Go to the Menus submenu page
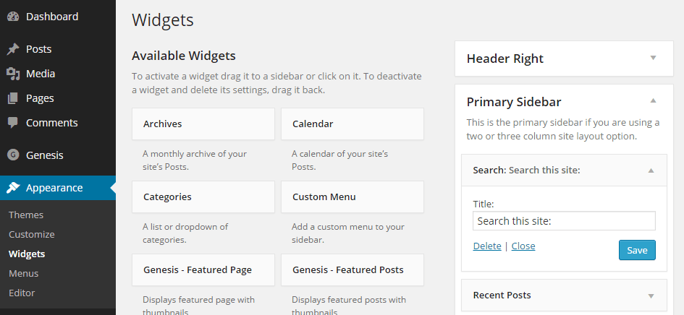The image size is (684, 315). click(x=24, y=274)
